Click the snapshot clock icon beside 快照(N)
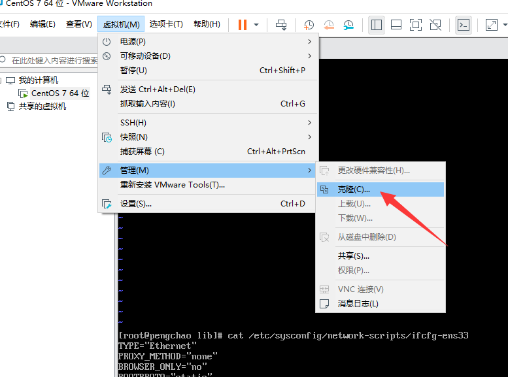Image resolution: width=508 pixels, height=377 pixels. tap(107, 137)
